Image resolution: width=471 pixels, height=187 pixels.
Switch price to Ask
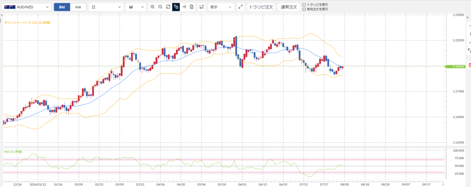click(78, 7)
